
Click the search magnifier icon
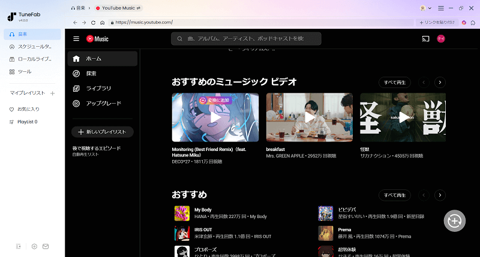(179, 38)
